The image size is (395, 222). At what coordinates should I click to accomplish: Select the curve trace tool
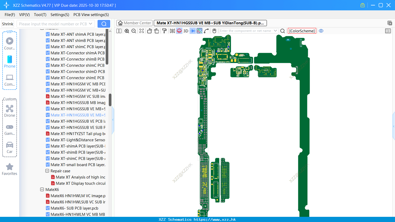[206, 31]
